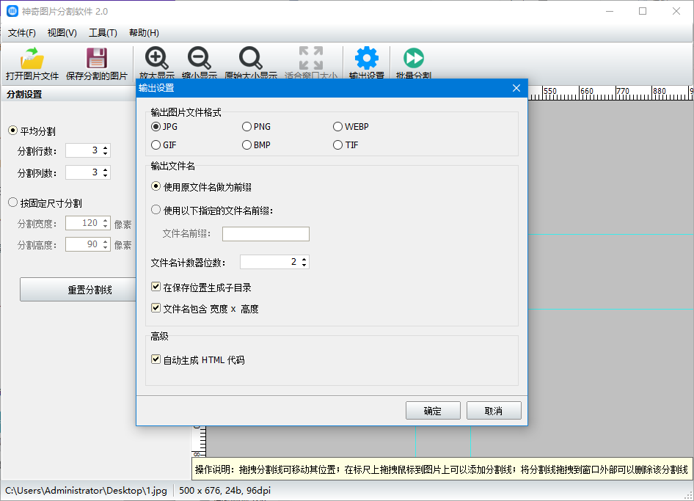
Task: Adjust the 分割列数 spinner arrows
Action: click(106, 172)
